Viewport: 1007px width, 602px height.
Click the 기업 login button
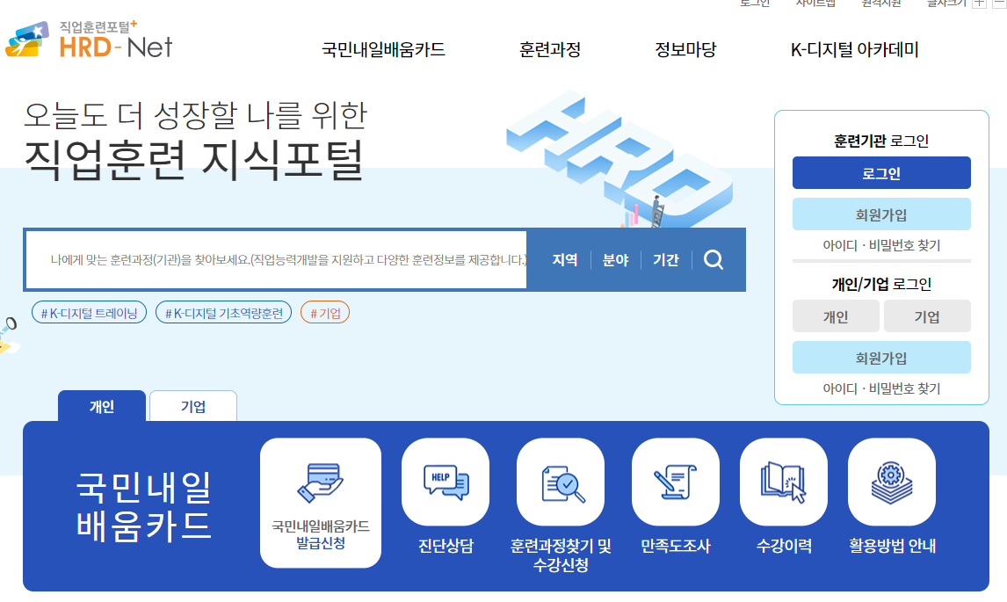tap(927, 316)
